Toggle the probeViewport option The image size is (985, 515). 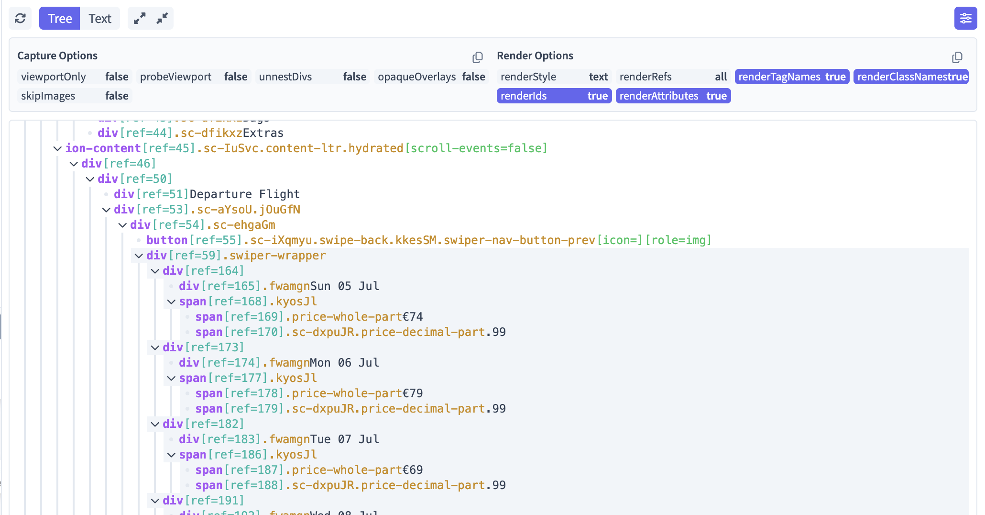[x=194, y=77]
